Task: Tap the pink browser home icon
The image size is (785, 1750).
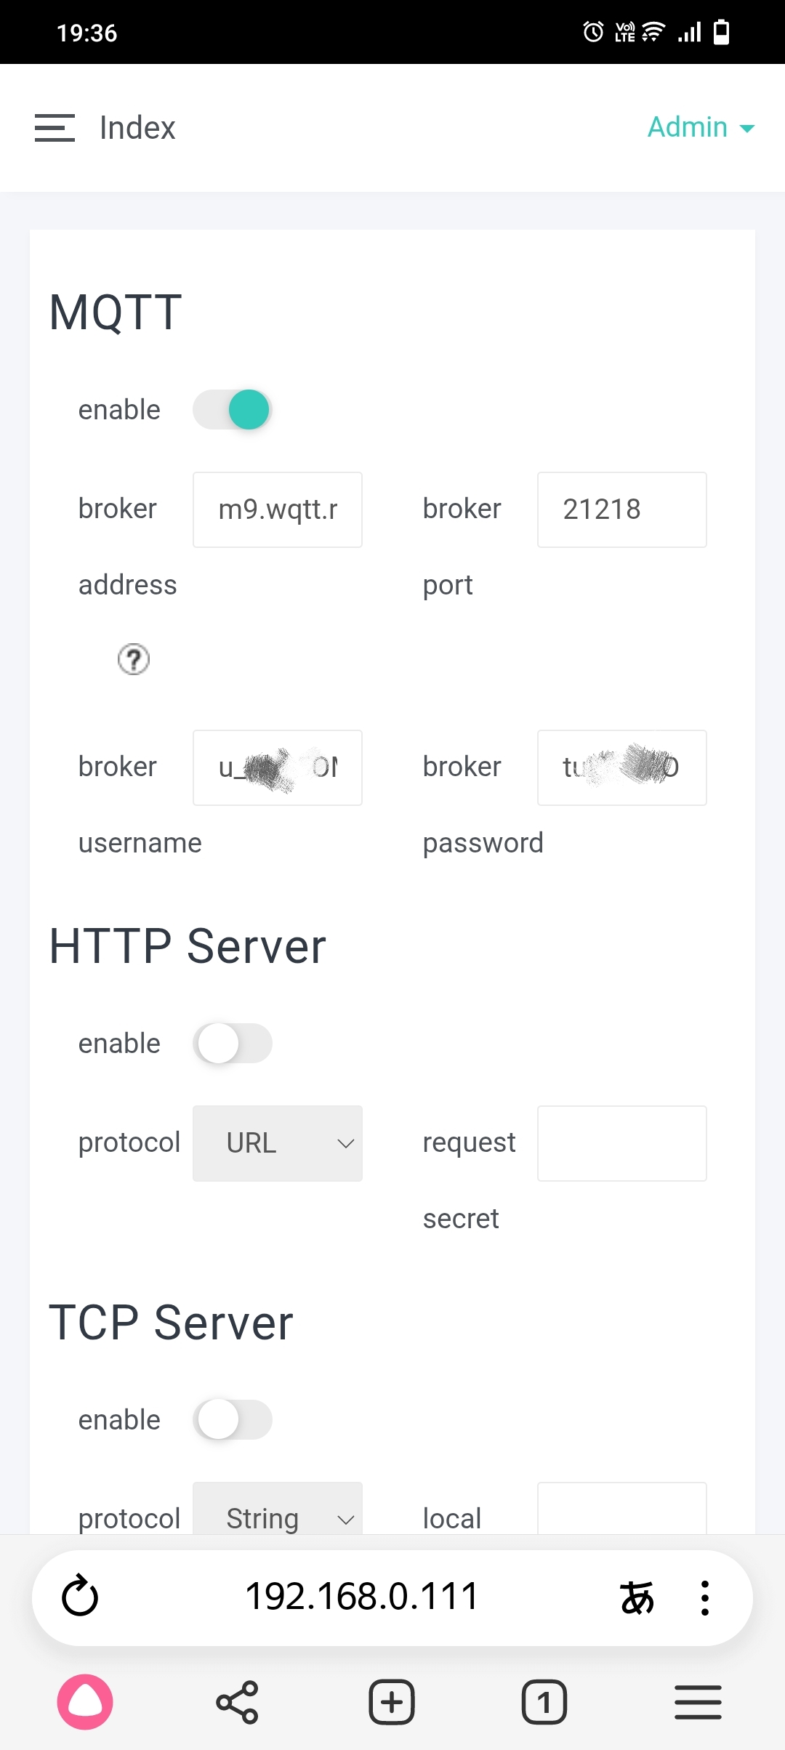Action: (x=85, y=1702)
